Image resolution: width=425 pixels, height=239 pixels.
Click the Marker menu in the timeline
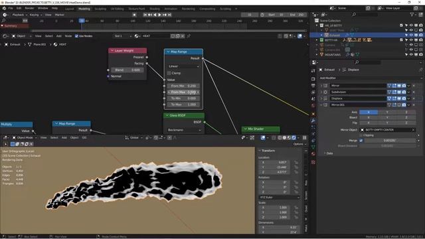59,15
